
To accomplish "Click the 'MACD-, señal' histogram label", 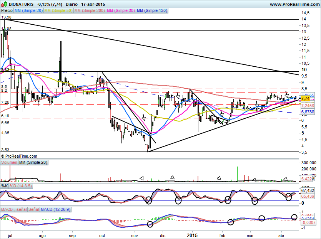I will pos(14,209).
